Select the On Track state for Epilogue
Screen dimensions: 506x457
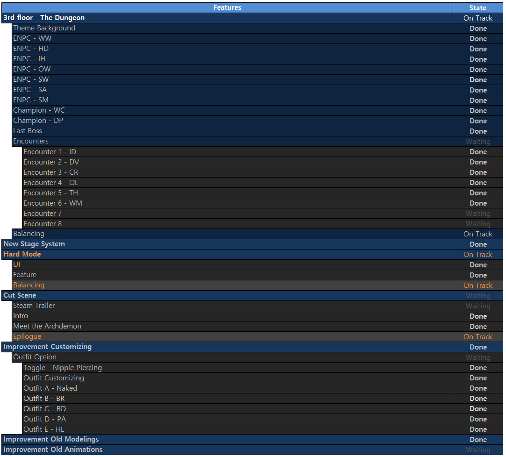(x=478, y=337)
